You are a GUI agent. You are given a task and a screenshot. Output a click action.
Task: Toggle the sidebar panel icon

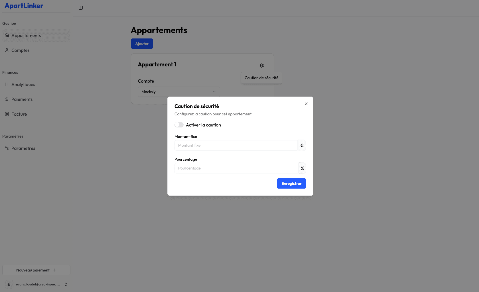tap(81, 8)
